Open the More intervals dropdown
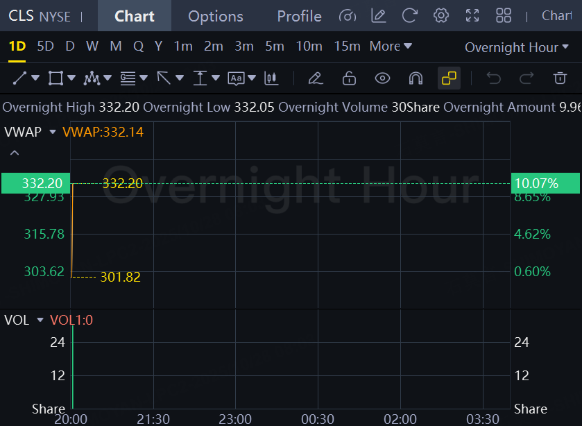 391,46
